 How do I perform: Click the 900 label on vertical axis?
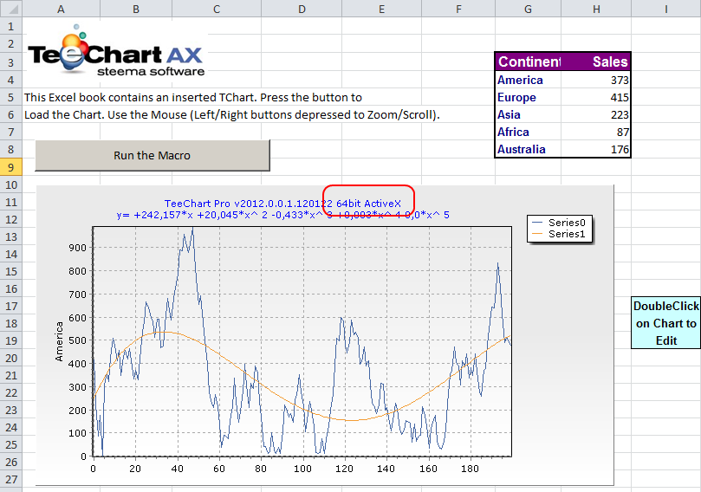(x=77, y=248)
